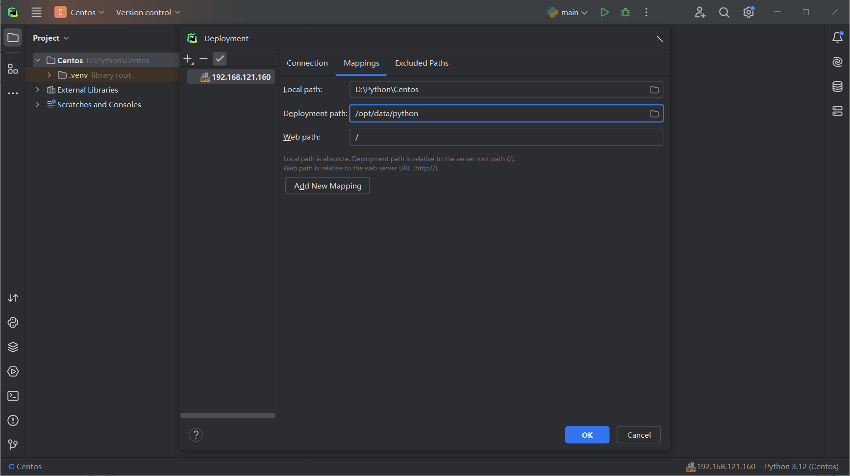Open Notifications bell icon

click(x=837, y=38)
